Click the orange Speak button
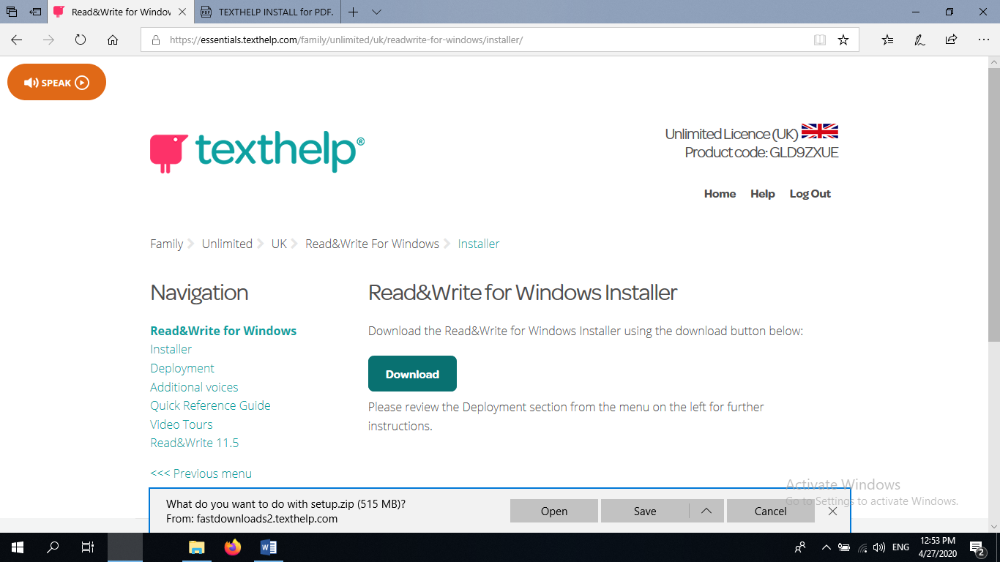 coord(56,83)
